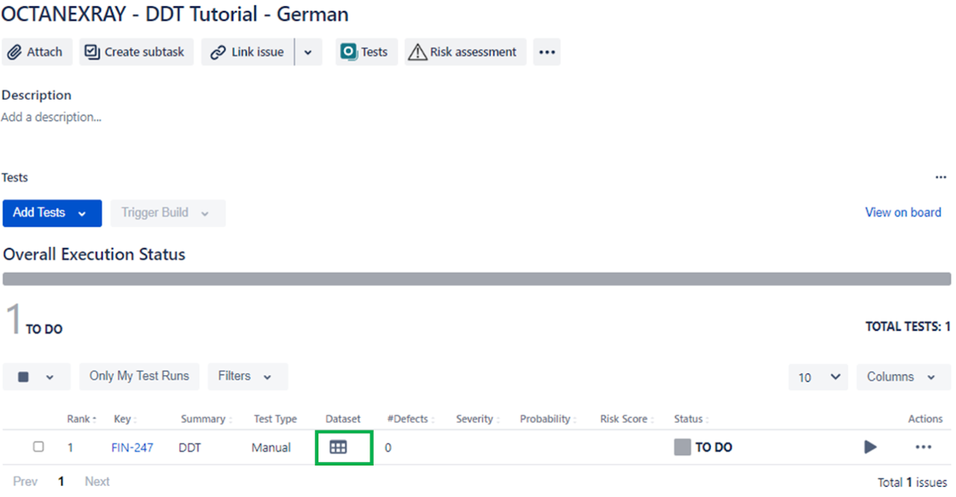The image size is (956, 497).
Task: Tick the checkbox for FIN-247 row
Action: pos(38,447)
